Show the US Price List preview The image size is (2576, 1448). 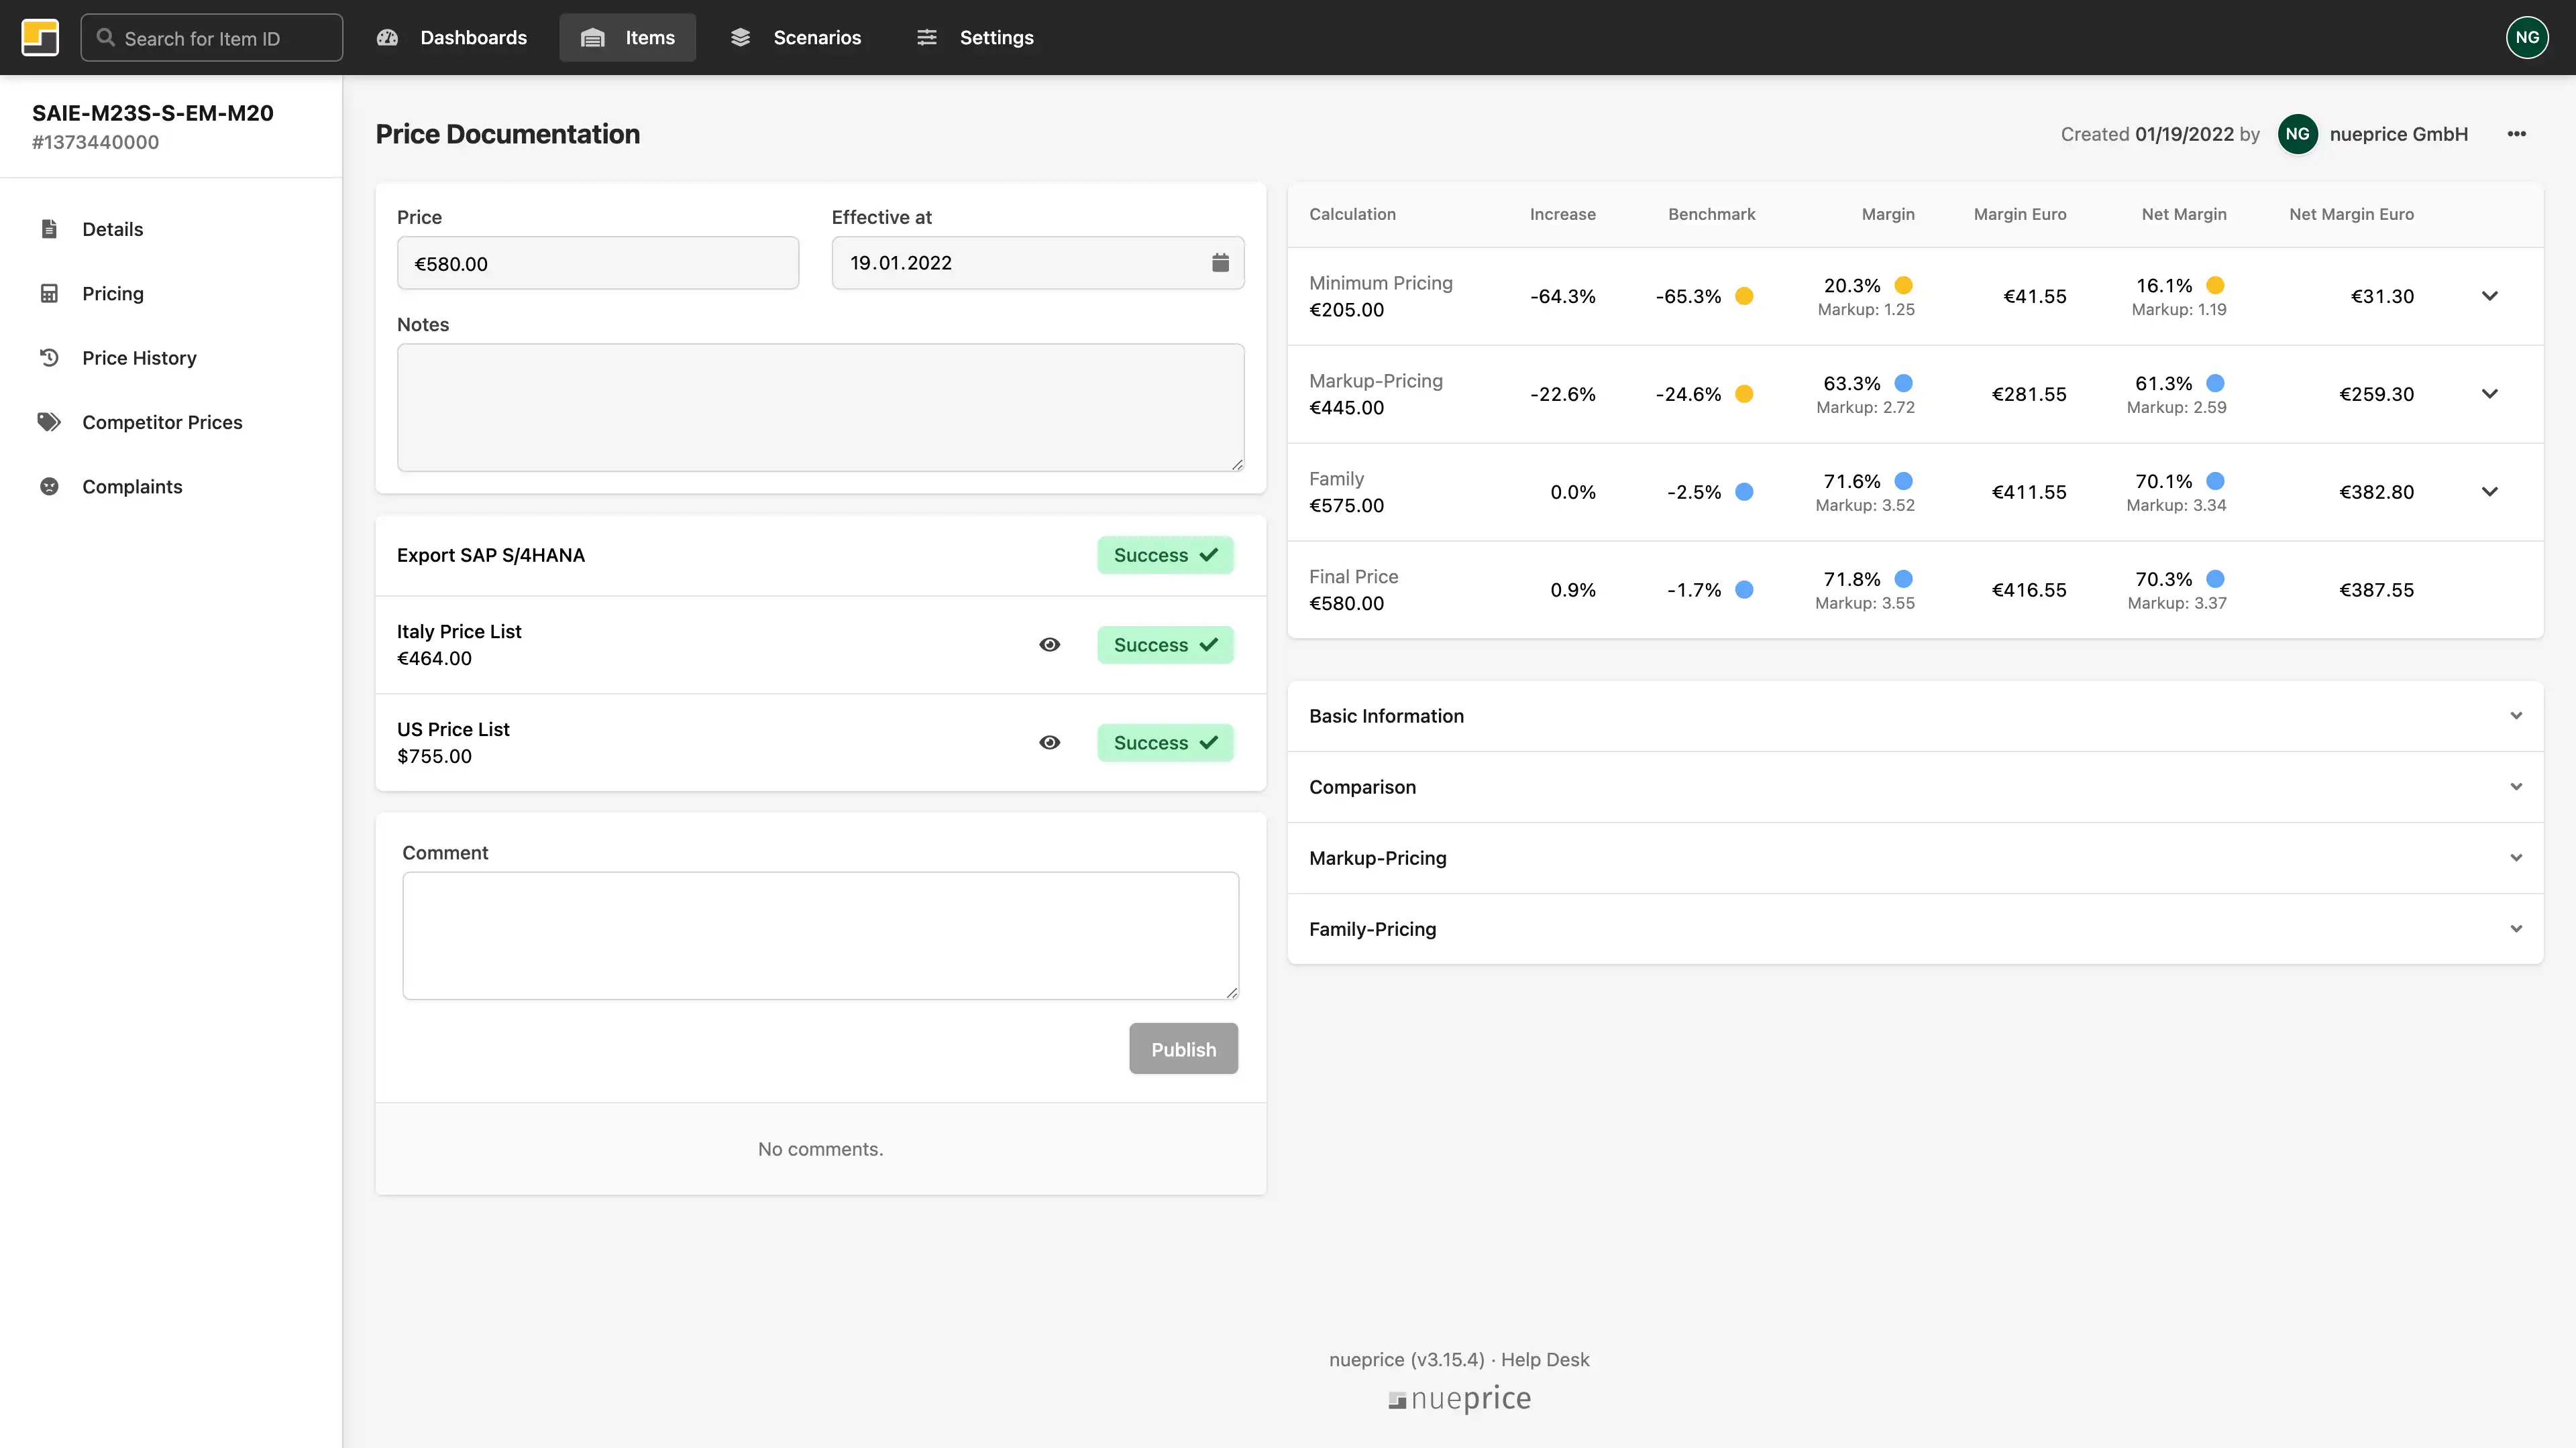1050,743
